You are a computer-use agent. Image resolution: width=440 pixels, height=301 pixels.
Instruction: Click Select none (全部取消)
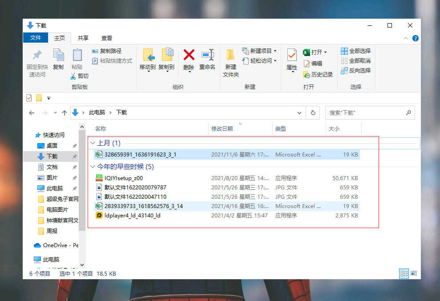(x=356, y=60)
